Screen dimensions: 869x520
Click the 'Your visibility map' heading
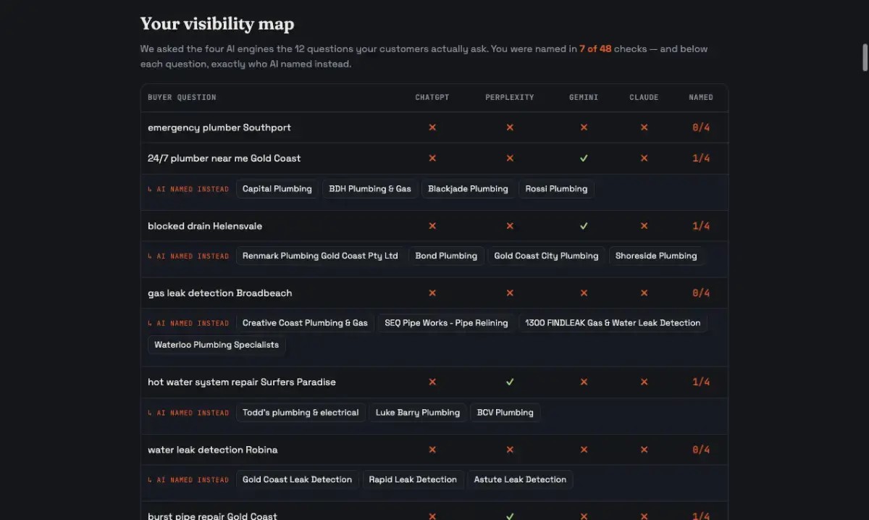pyautogui.click(x=217, y=24)
